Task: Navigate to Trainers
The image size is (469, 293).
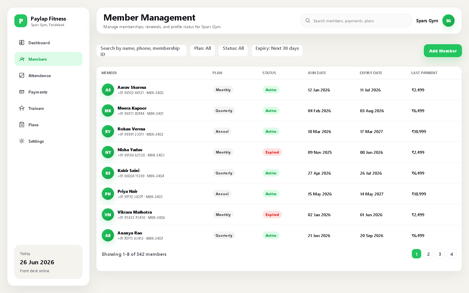Action: click(x=48, y=108)
